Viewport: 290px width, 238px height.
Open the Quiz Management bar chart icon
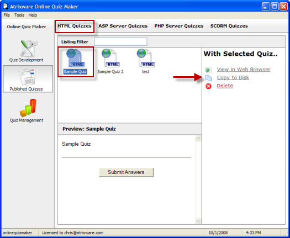(28, 108)
